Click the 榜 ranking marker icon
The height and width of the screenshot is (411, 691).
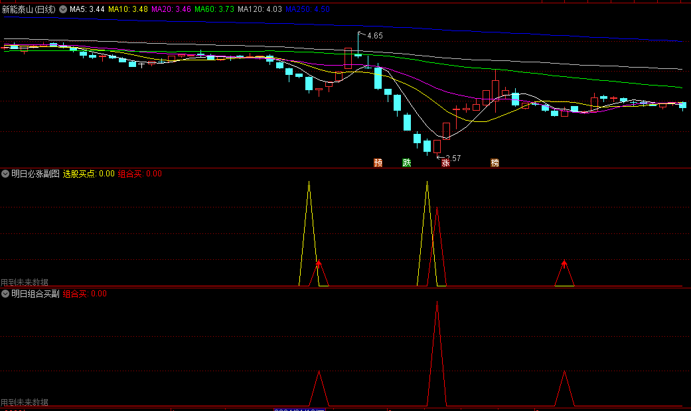[495, 162]
